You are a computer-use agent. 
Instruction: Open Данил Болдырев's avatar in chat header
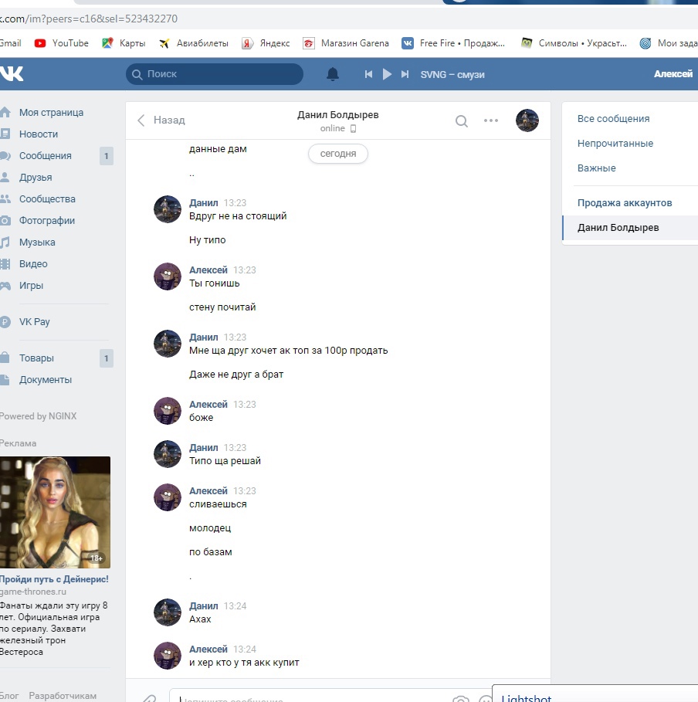527,120
